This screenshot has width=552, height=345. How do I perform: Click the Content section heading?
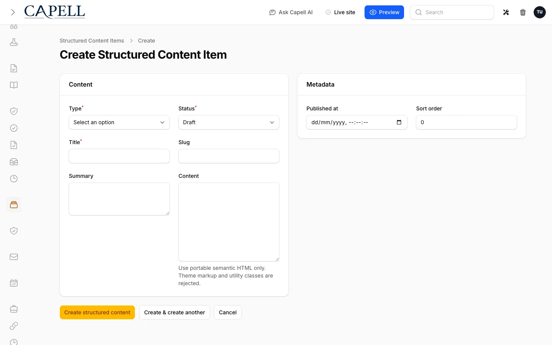[80, 84]
